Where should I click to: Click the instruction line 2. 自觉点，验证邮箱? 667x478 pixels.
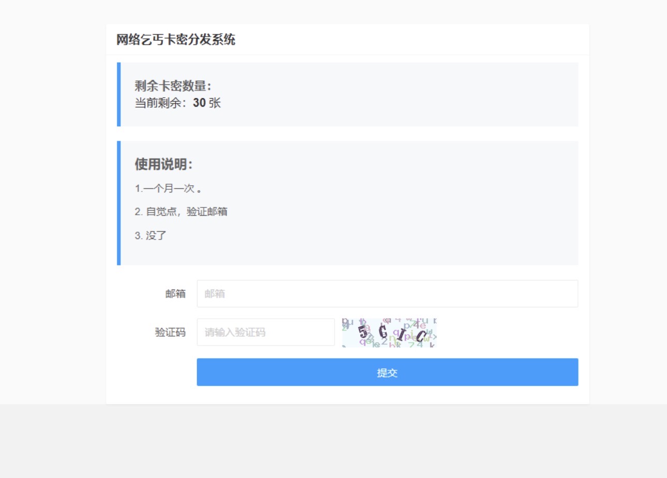[181, 212]
